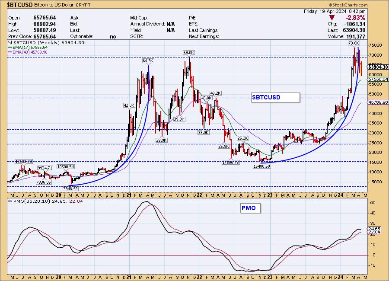Click the Optionable value no
The width and height of the screenshot is (389, 281).
tap(113, 37)
